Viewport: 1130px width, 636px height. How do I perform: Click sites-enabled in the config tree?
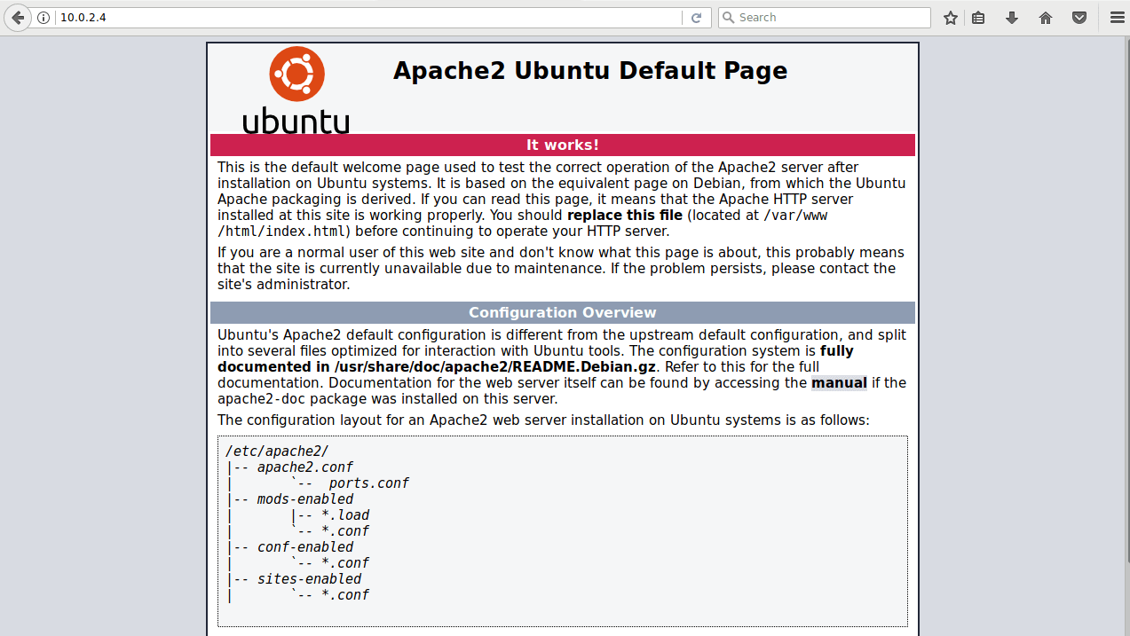pyautogui.click(x=309, y=579)
